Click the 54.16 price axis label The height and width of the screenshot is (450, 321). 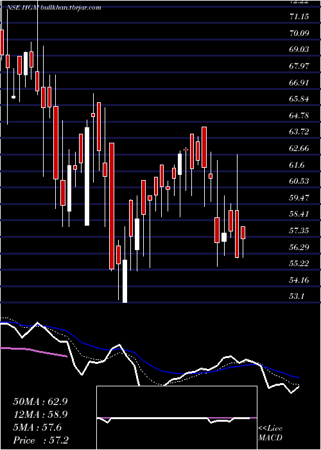299,280
